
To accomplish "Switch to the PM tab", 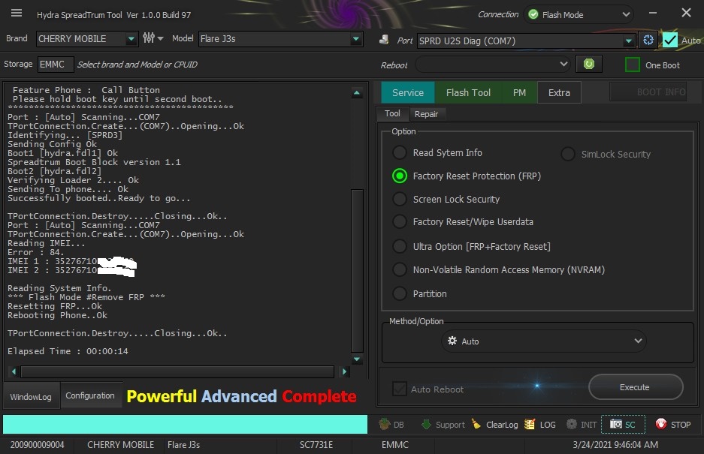I will coord(519,92).
